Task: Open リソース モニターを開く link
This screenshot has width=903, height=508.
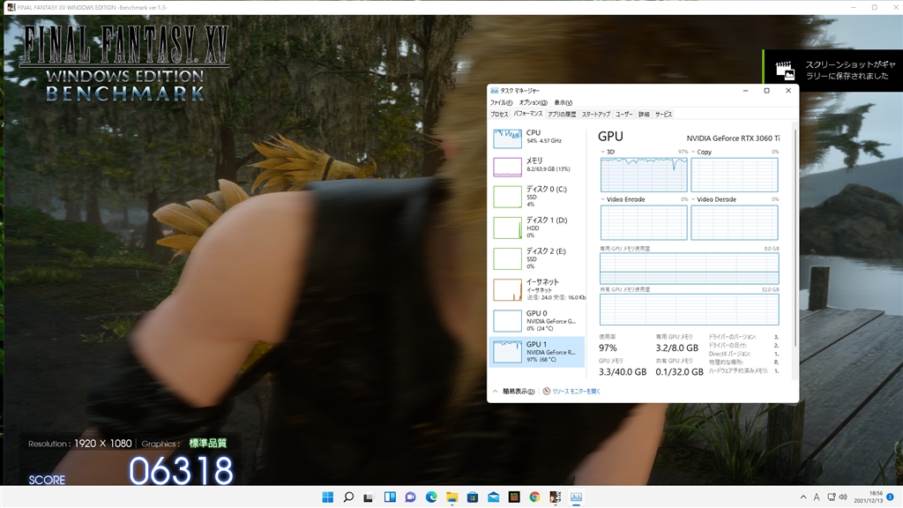Action: (576, 391)
